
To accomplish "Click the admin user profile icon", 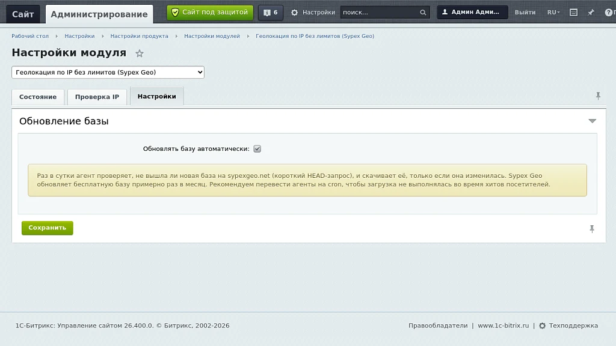I will [445, 12].
